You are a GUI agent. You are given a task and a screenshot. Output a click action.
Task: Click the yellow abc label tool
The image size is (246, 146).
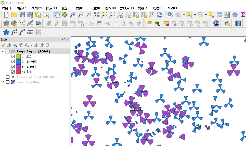point(150,23)
